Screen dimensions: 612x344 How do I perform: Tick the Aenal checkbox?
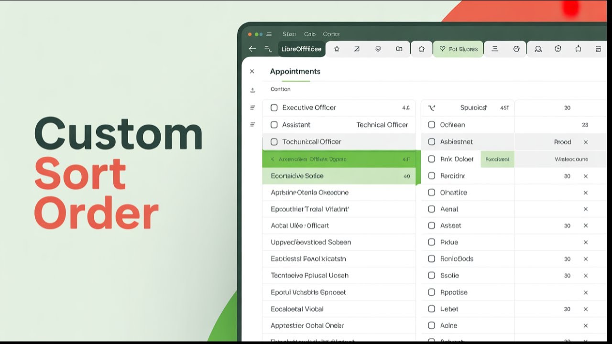point(431,209)
